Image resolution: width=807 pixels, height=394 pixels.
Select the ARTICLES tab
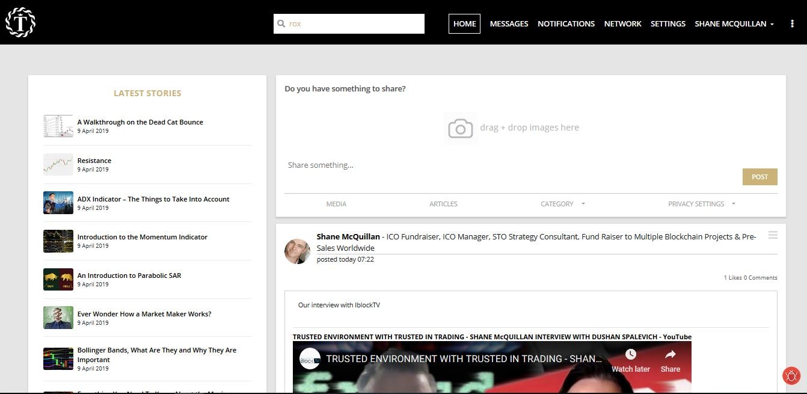click(x=443, y=204)
